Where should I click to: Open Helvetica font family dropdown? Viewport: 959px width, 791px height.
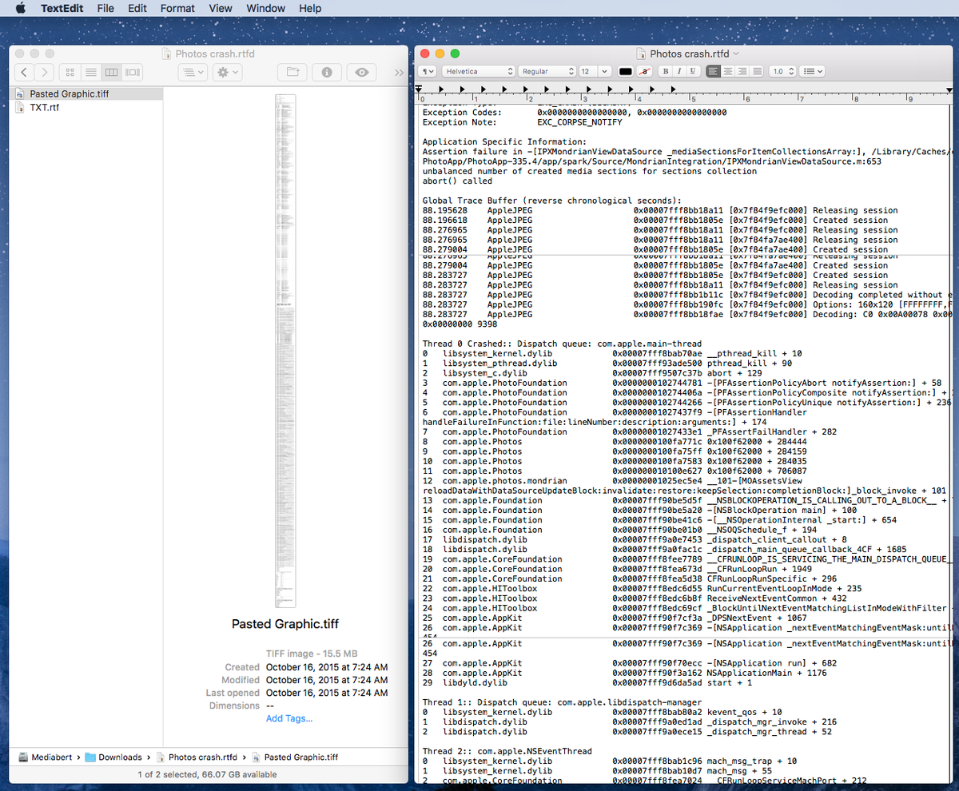click(x=478, y=71)
